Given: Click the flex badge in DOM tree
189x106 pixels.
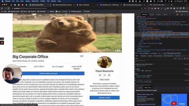Looking at the screenshot, I should (x=160, y=43).
